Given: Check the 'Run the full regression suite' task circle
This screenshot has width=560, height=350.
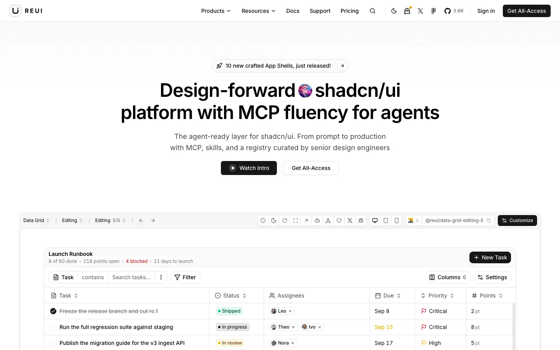Looking at the screenshot, I should pos(53,327).
